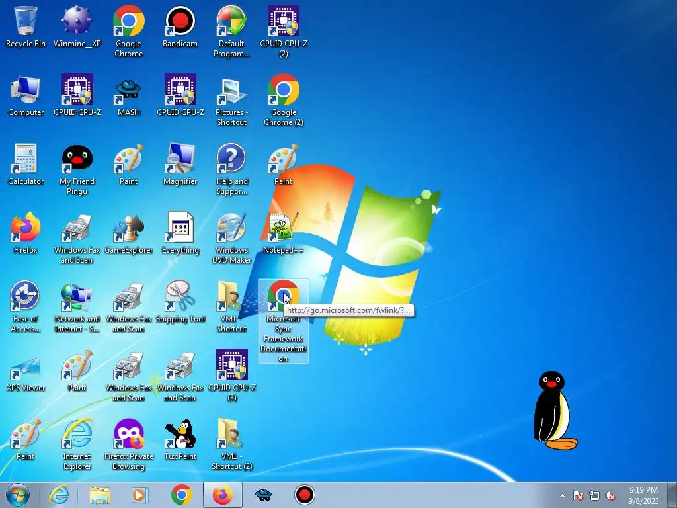Open the Internet Explorer desktop shortcut
This screenshot has width=677, height=508.
77,444
